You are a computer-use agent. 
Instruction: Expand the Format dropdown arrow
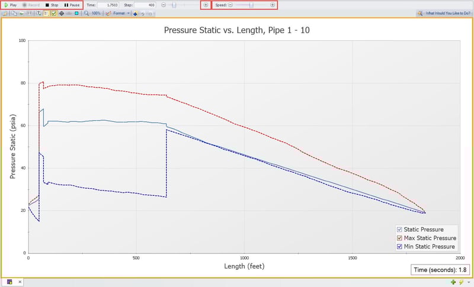coord(129,13)
